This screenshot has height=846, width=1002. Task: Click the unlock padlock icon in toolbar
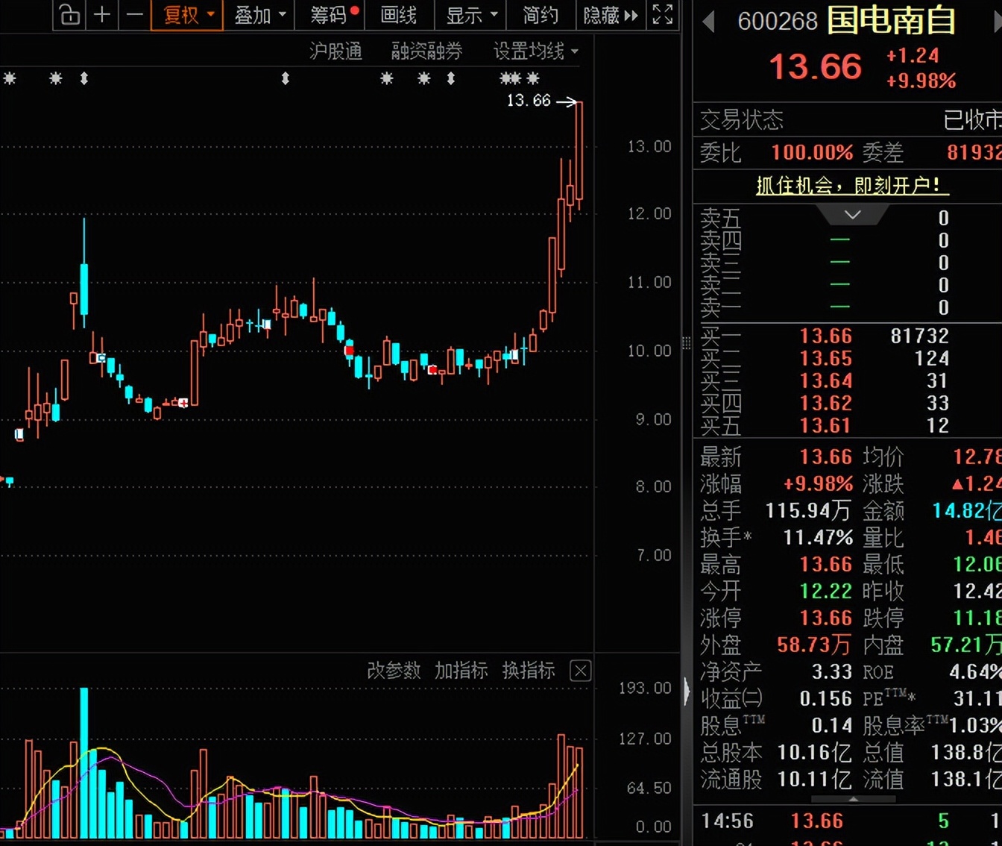69,15
